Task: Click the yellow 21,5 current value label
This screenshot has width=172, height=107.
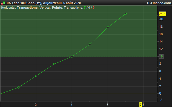Action: (x=162, y=14)
